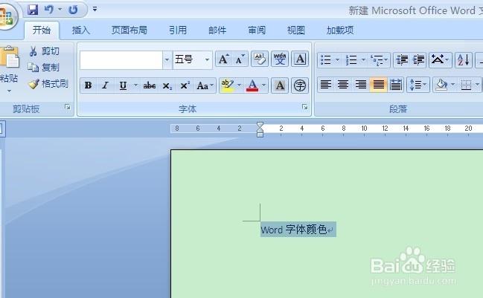Toggle subscript formatting
Image resolution: width=483 pixels, height=298 pixels.
pos(167,85)
